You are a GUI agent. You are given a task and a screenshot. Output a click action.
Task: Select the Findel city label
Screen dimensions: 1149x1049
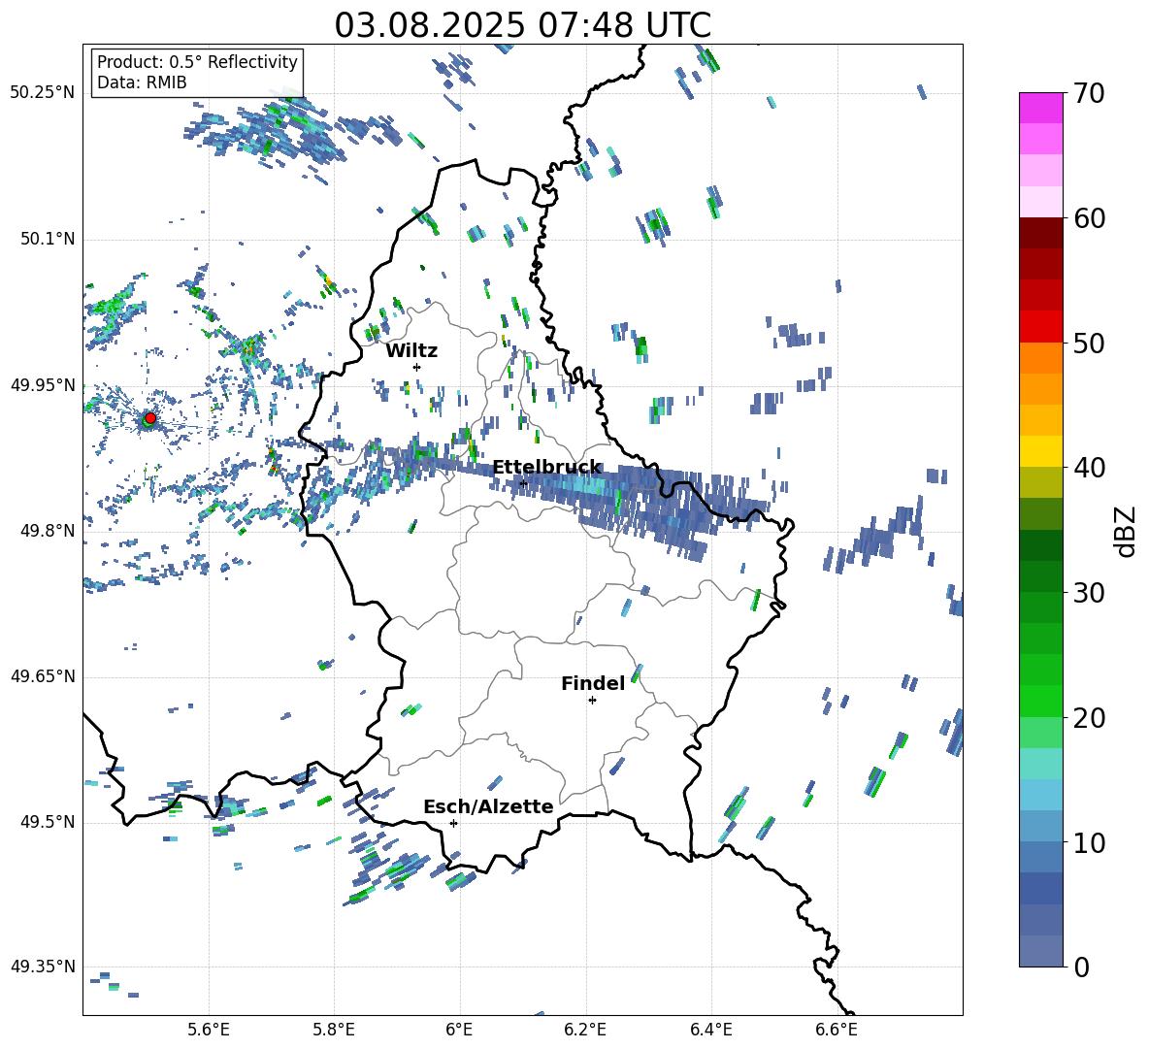coord(593,683)
